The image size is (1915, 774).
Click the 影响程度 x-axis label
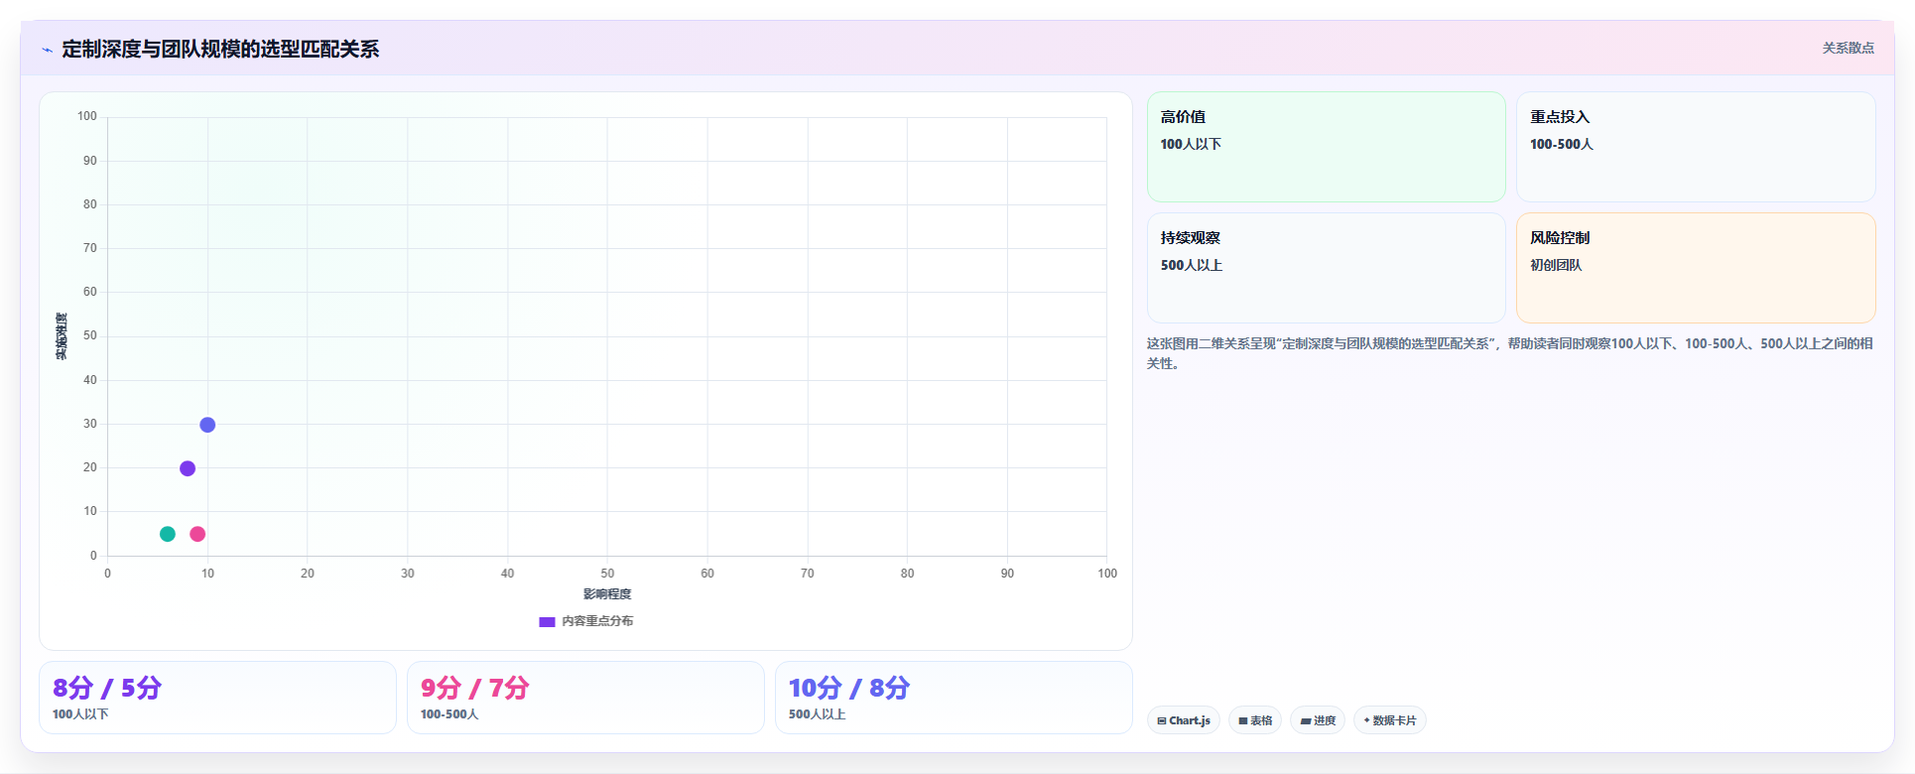pyautogui.click(x=607, y=594)
